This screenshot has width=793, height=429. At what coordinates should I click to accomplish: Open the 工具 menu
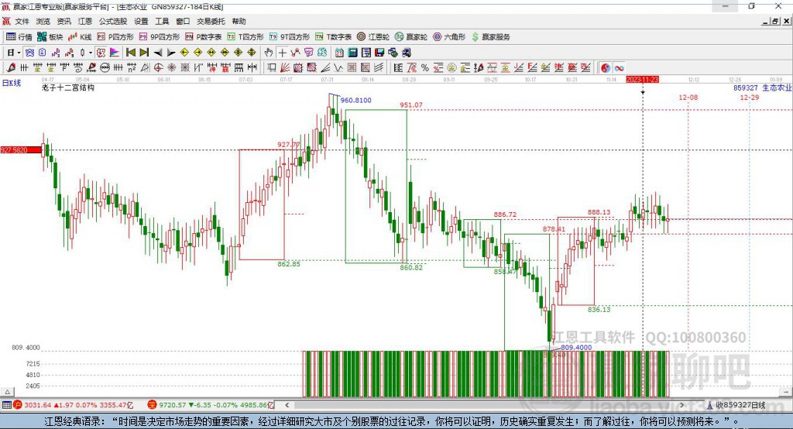(x=162, y=21)
